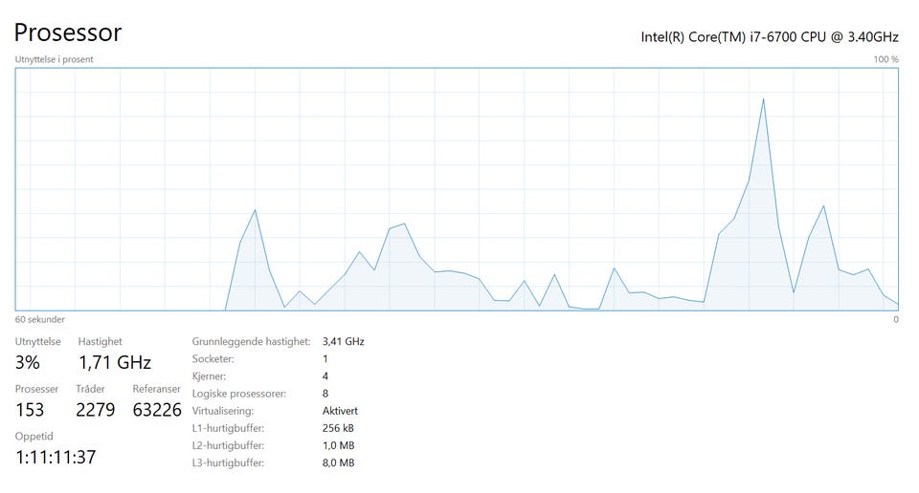
Task: Click the Grunnleggende hastighet 3,41 GHz value
Action: click(x=344, y=341)
